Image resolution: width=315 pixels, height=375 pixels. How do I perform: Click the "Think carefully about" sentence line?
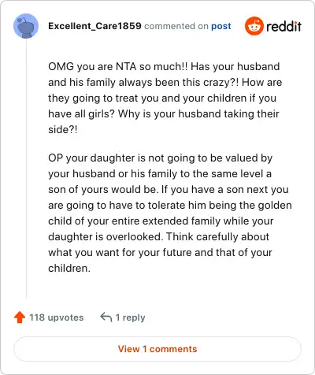(x=217, y=236)
